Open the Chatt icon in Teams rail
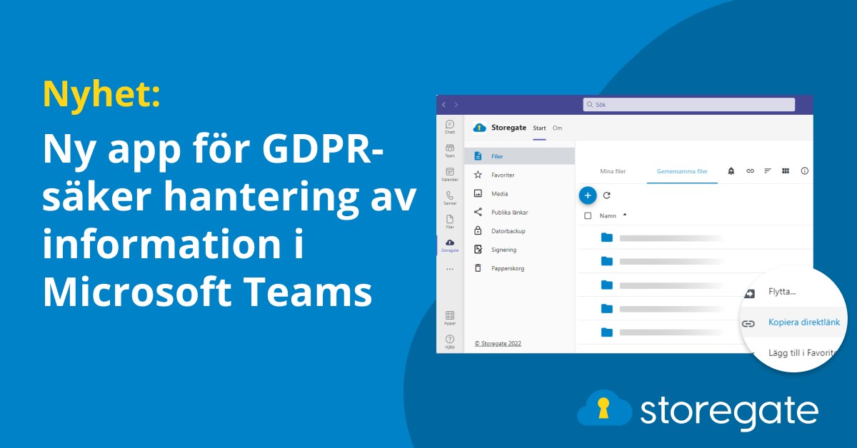 [x=450, y=126]
